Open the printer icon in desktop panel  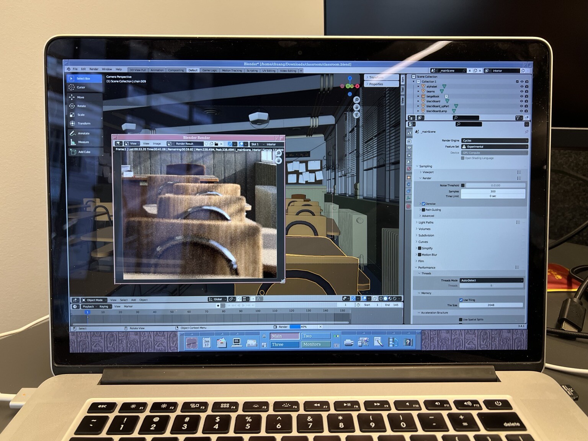(x=349, y=343)
